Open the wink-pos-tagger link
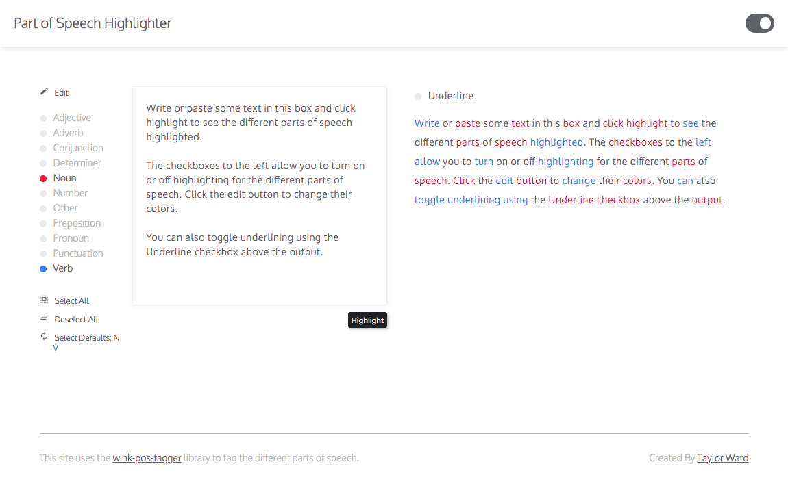Screen dimensions: 788x488 [147, 458]
